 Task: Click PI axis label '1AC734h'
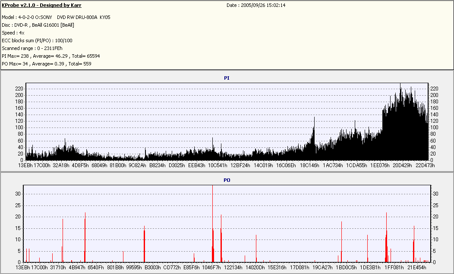(333, 165)
